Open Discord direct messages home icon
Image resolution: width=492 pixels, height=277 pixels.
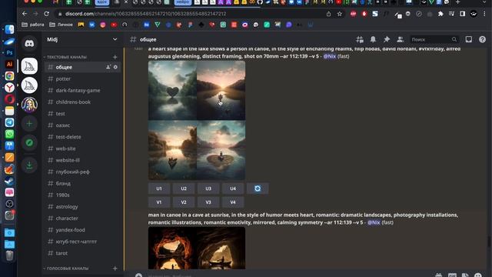click(29, 43)
